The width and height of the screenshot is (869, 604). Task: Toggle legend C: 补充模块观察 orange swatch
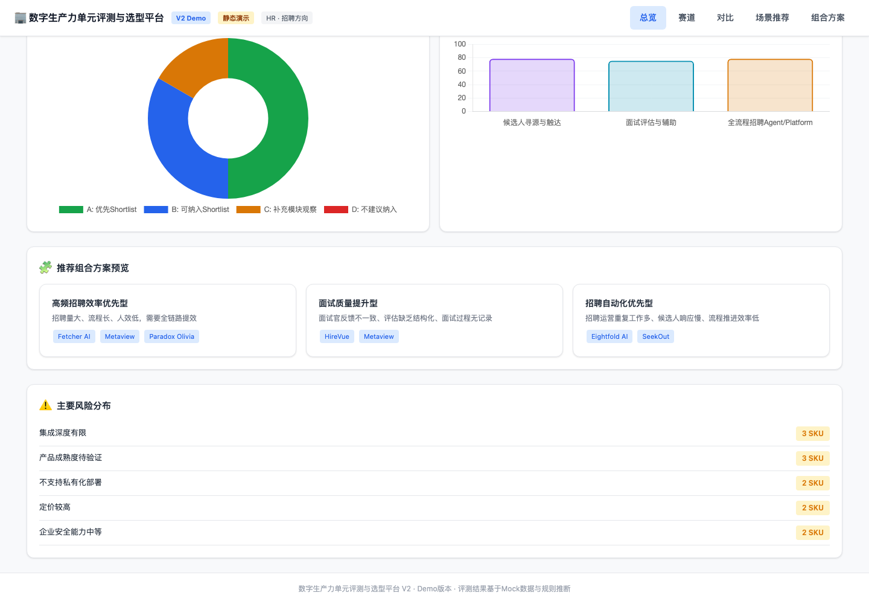[248, 210]
